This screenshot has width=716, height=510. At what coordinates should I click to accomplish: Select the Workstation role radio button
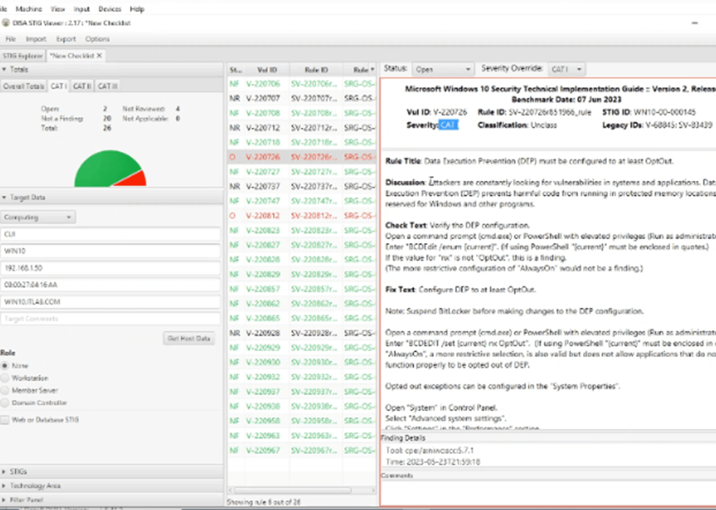[x=5, y=378]
